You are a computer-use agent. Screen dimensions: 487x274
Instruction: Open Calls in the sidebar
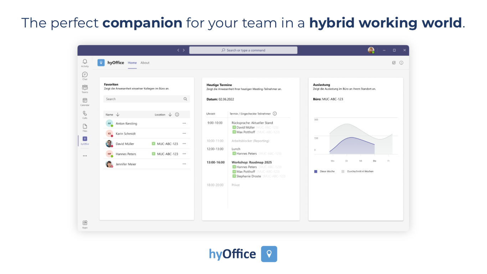click(x=85, y=115)
